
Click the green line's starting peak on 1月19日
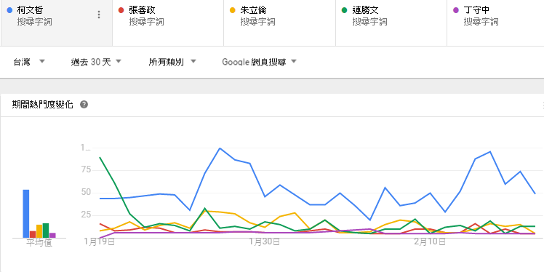(x=100, y=157)
